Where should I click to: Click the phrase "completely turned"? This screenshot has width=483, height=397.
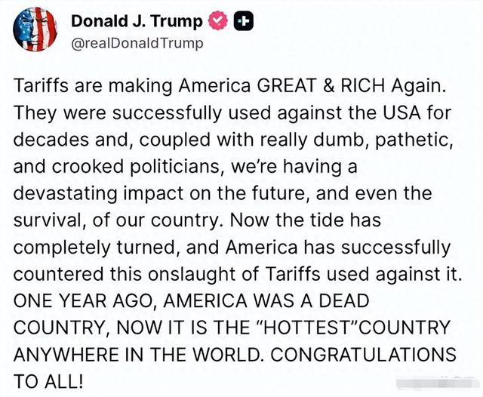pos(97,248)
